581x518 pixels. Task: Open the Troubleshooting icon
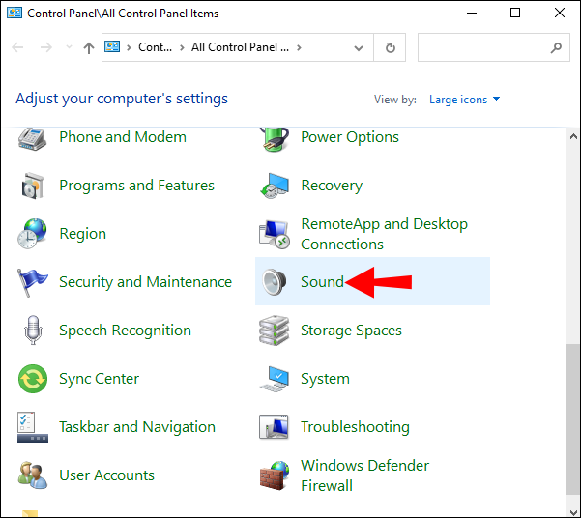[275, 427]
